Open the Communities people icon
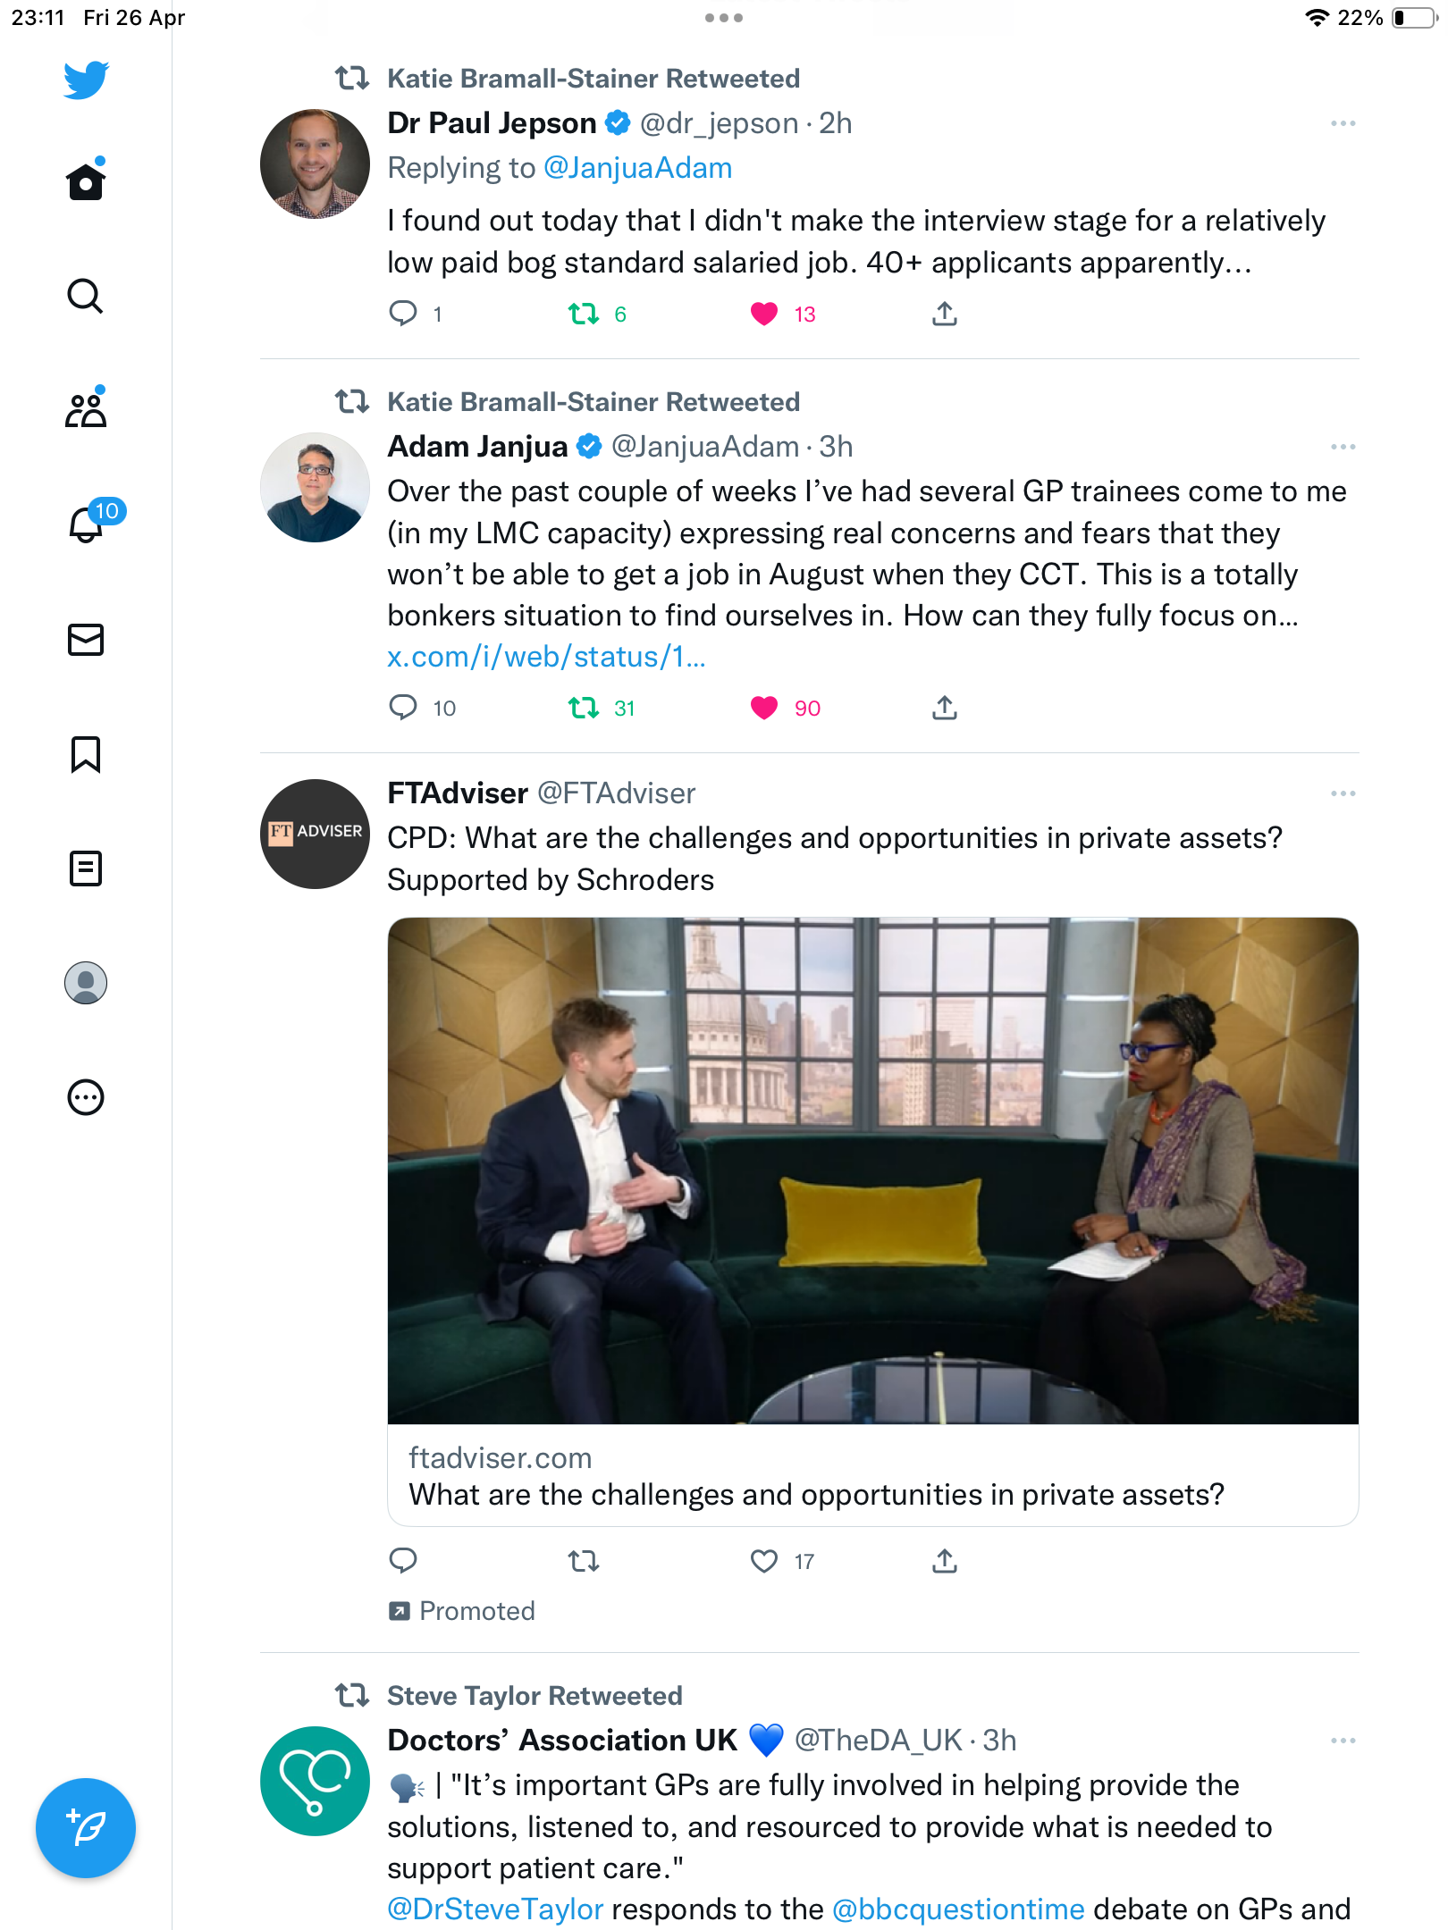The height and width of the screenshot is (1930, 1448). click(x=86, y=409)
